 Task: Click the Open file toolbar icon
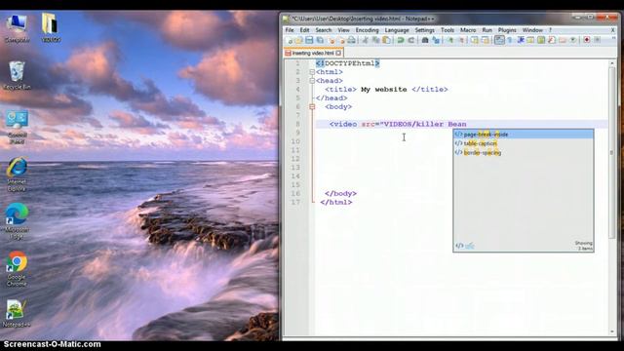coord(298,40)
